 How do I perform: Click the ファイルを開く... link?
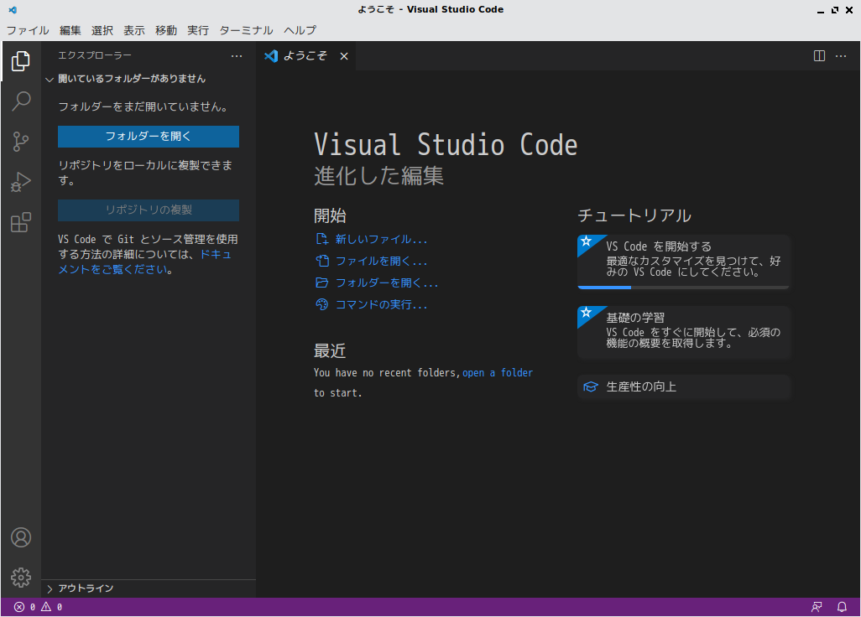(x=371, y=261)
